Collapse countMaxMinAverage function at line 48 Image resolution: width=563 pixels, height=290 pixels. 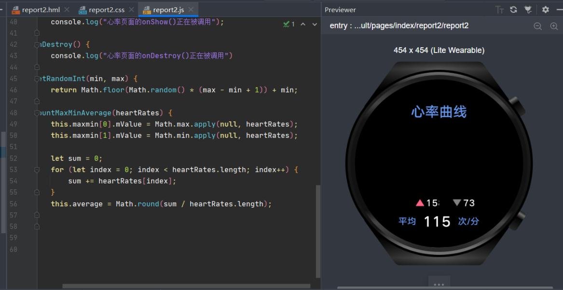pyautogui.click(x=37, y=113)
